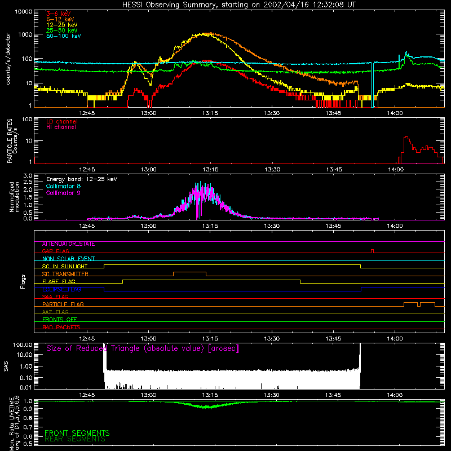The height and width of the screenshot is (451, 451).
Task: Click 13:45 label under the modulation plot
Action: click(333, 226)
